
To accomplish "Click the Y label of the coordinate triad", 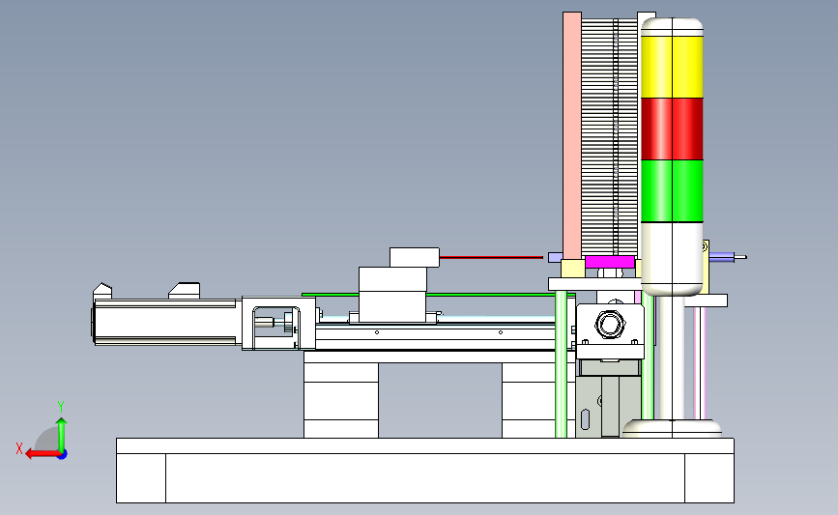I will pyautogui.click(x=61, y=407).
